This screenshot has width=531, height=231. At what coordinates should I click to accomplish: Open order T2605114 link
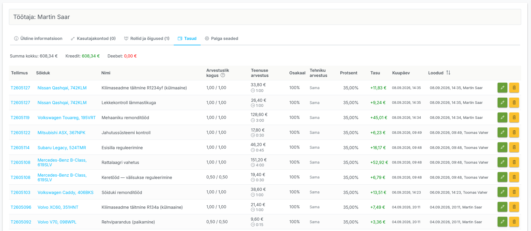coord(20,148)
